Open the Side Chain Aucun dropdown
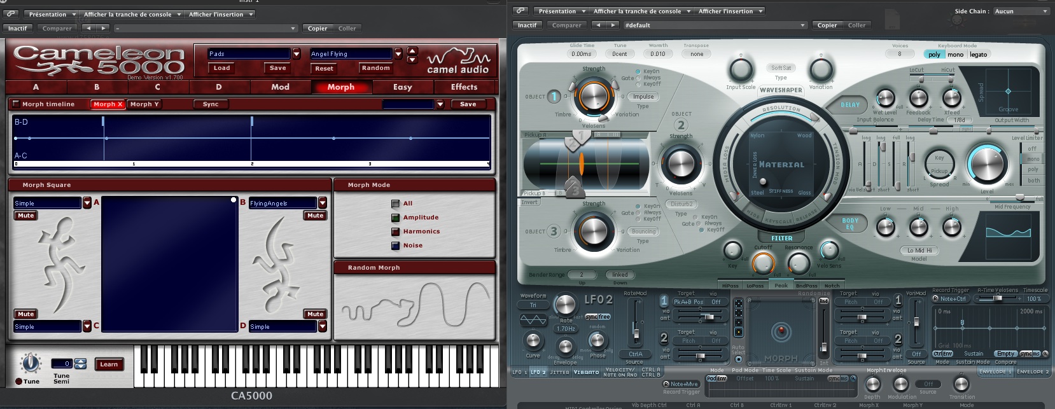This screenshot has height=409, width=1055. 1021,11
